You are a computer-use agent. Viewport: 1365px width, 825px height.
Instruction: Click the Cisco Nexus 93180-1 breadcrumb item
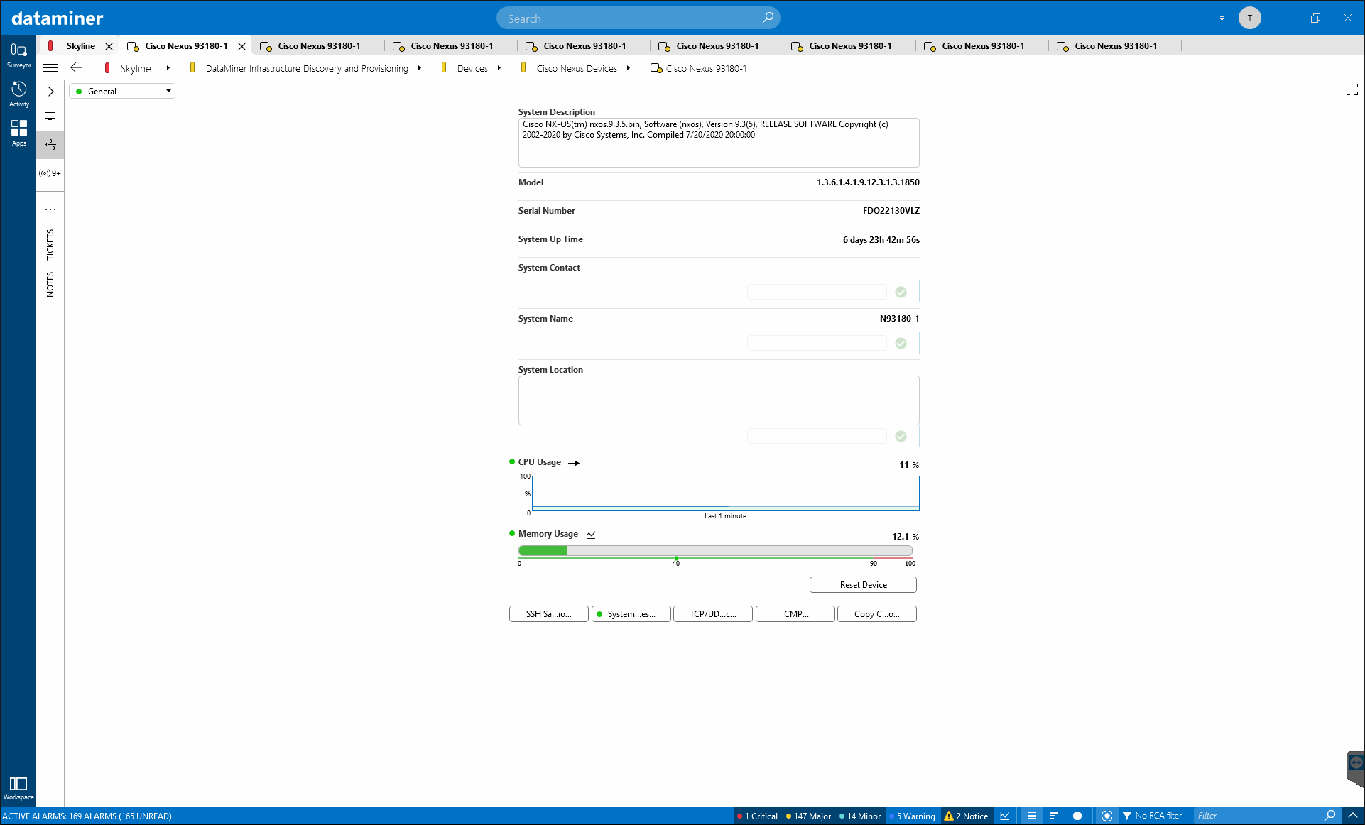coord(706,69)
